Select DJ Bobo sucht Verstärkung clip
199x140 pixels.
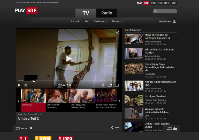(58, 100)
